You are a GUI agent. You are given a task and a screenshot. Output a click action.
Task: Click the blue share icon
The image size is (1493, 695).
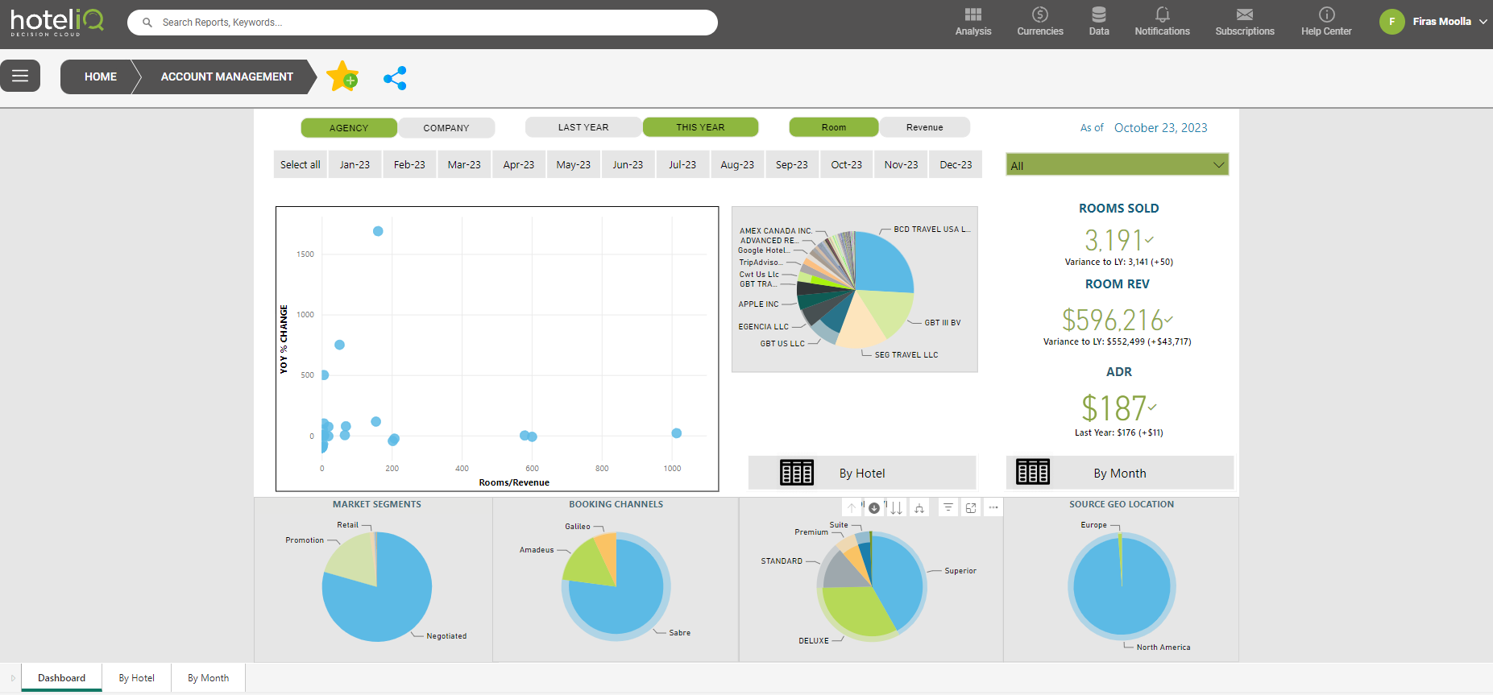pos(395,78)
